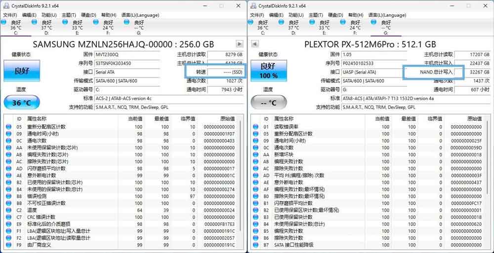This screenshot has width=494, height=253.
Task: Click 36 °C temperature button
Action: click(22, 103)
